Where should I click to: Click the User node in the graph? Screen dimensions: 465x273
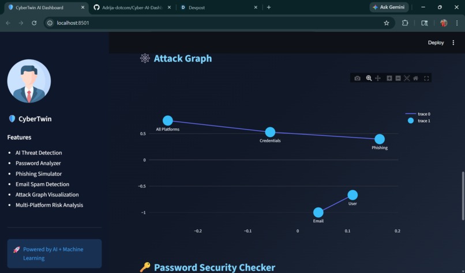coord(352,195)
